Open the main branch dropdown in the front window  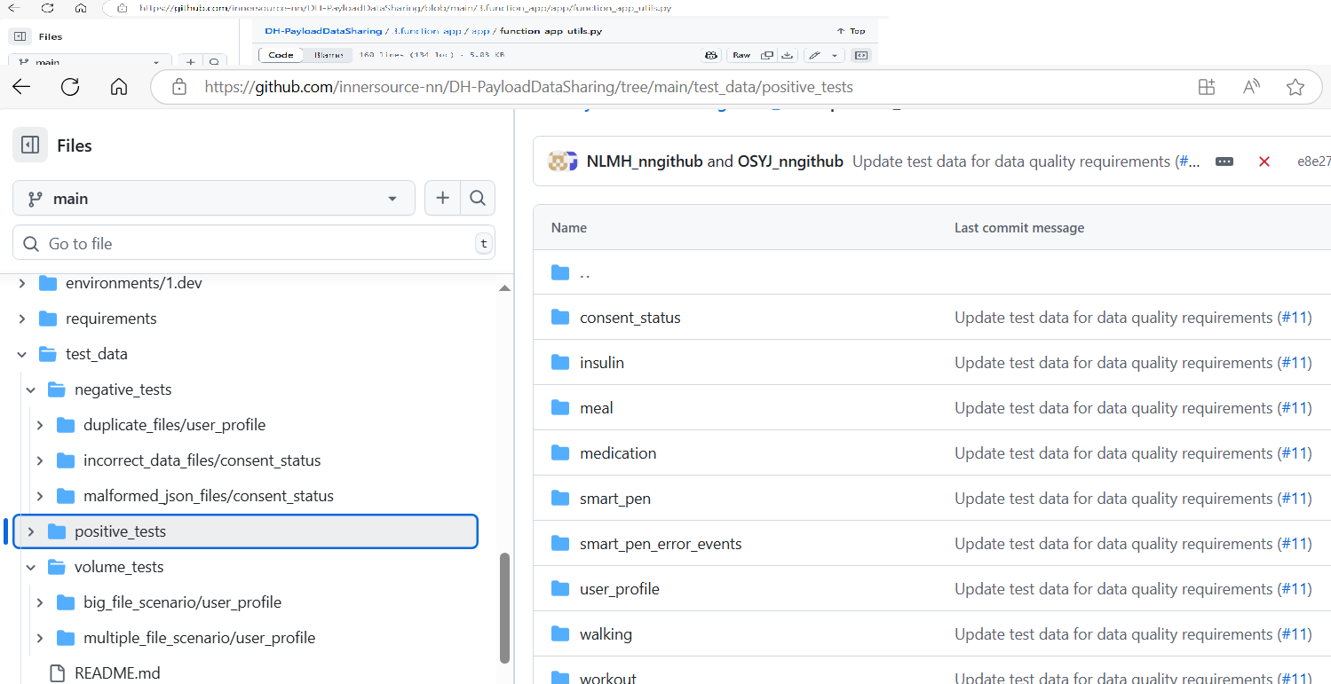point(214,199)
